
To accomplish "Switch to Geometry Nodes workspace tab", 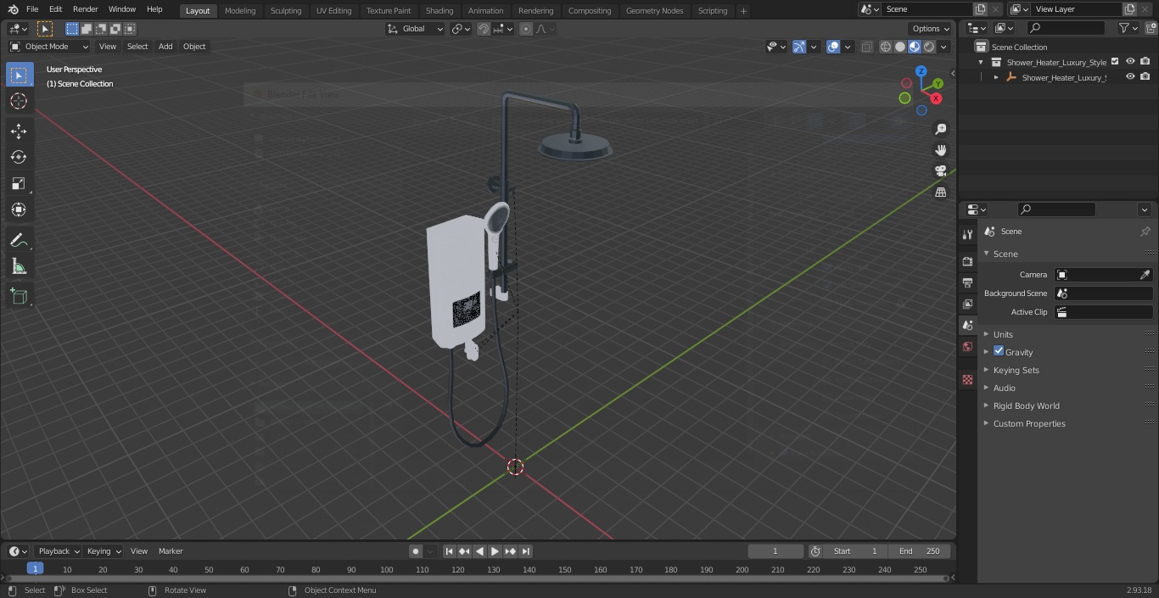I will 654,10.
